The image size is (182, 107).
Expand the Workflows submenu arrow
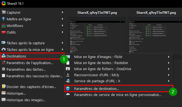click(x=63, y=25)
